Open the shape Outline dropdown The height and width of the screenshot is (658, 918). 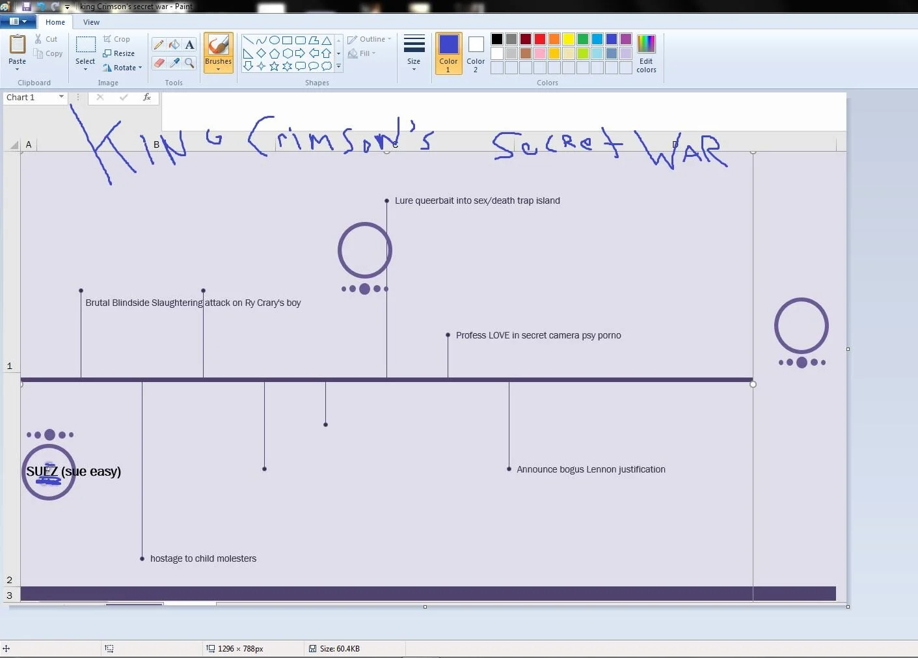pos(370,39)
